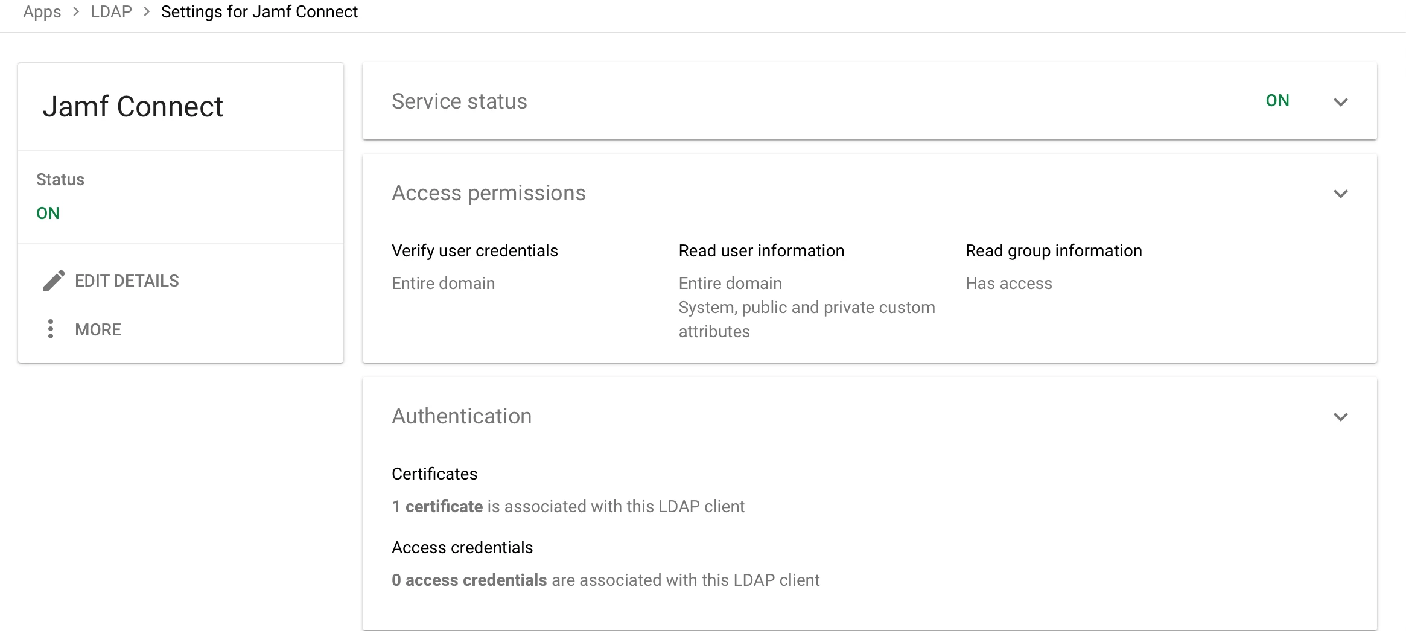Screen dimensions: 1406x631
Task: Click 'Settings for Jamf Connect' breadcrumb text
Action: click(x=259, y=12)
